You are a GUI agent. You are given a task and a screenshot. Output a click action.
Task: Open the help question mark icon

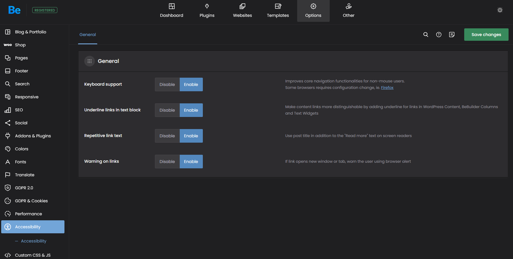tap(439, 35)
